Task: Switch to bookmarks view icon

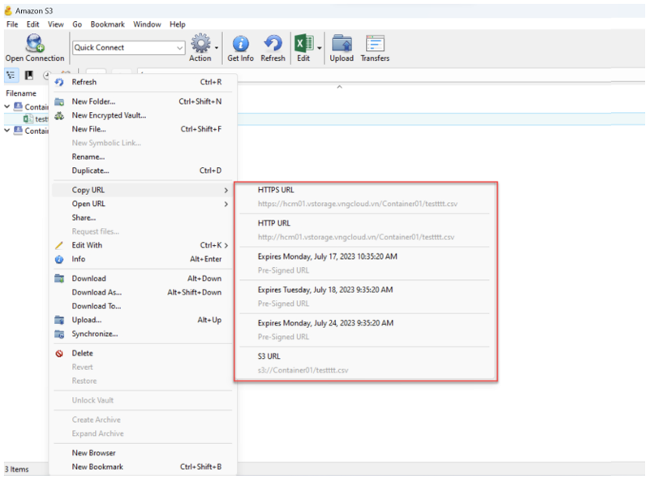Action: coord(29,75)
